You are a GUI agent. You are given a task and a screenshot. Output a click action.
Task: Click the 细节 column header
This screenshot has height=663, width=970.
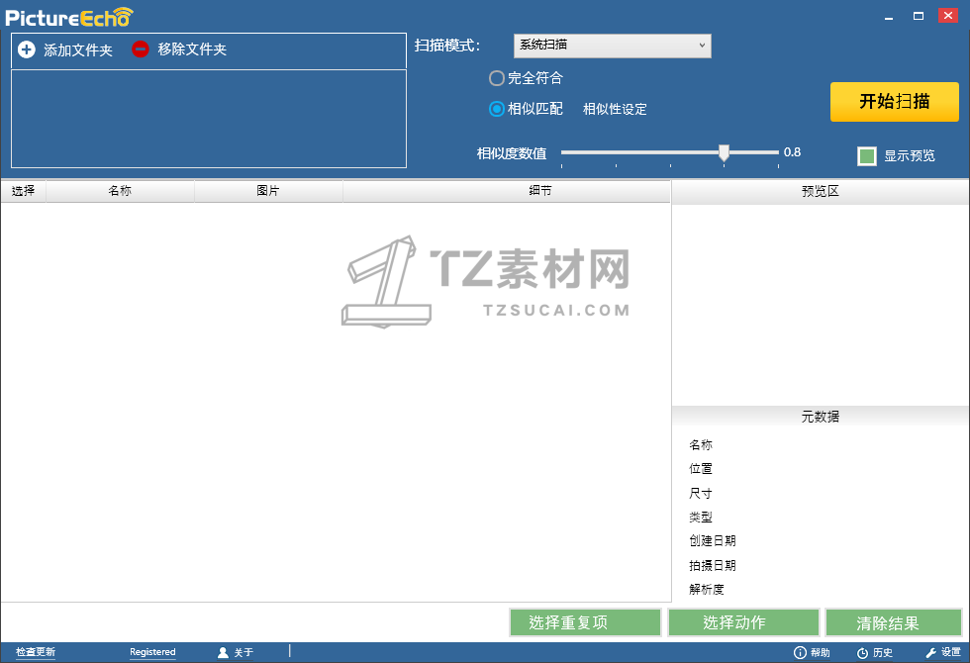coord(507,191)
